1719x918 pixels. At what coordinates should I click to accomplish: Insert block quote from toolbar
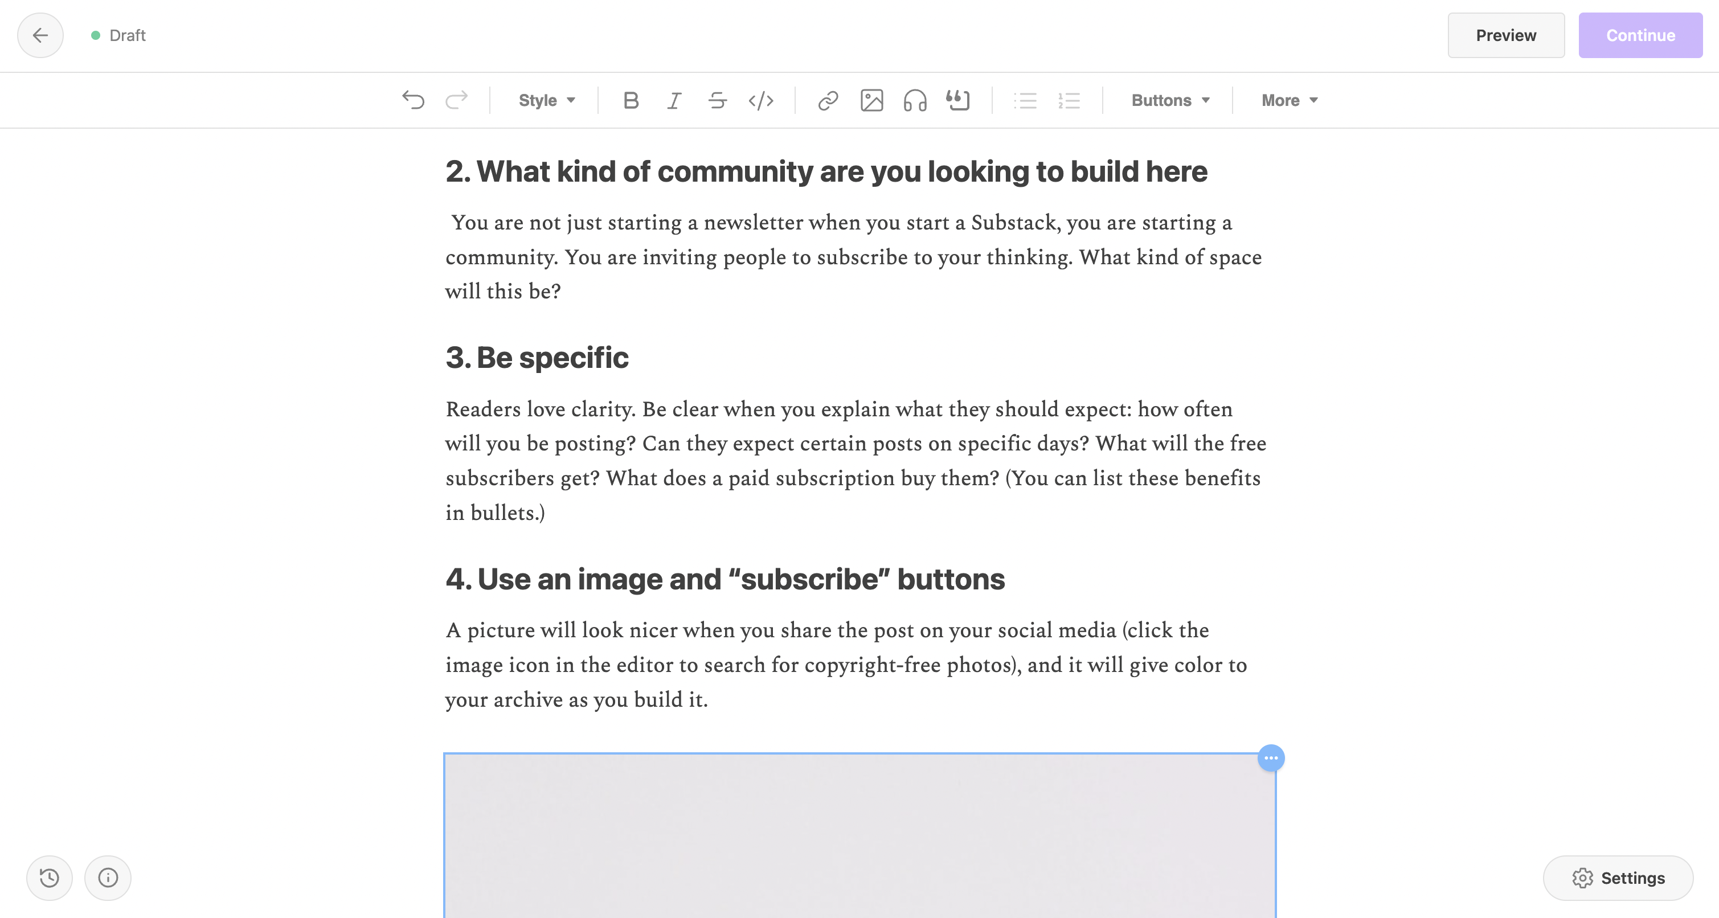(957, 100)
